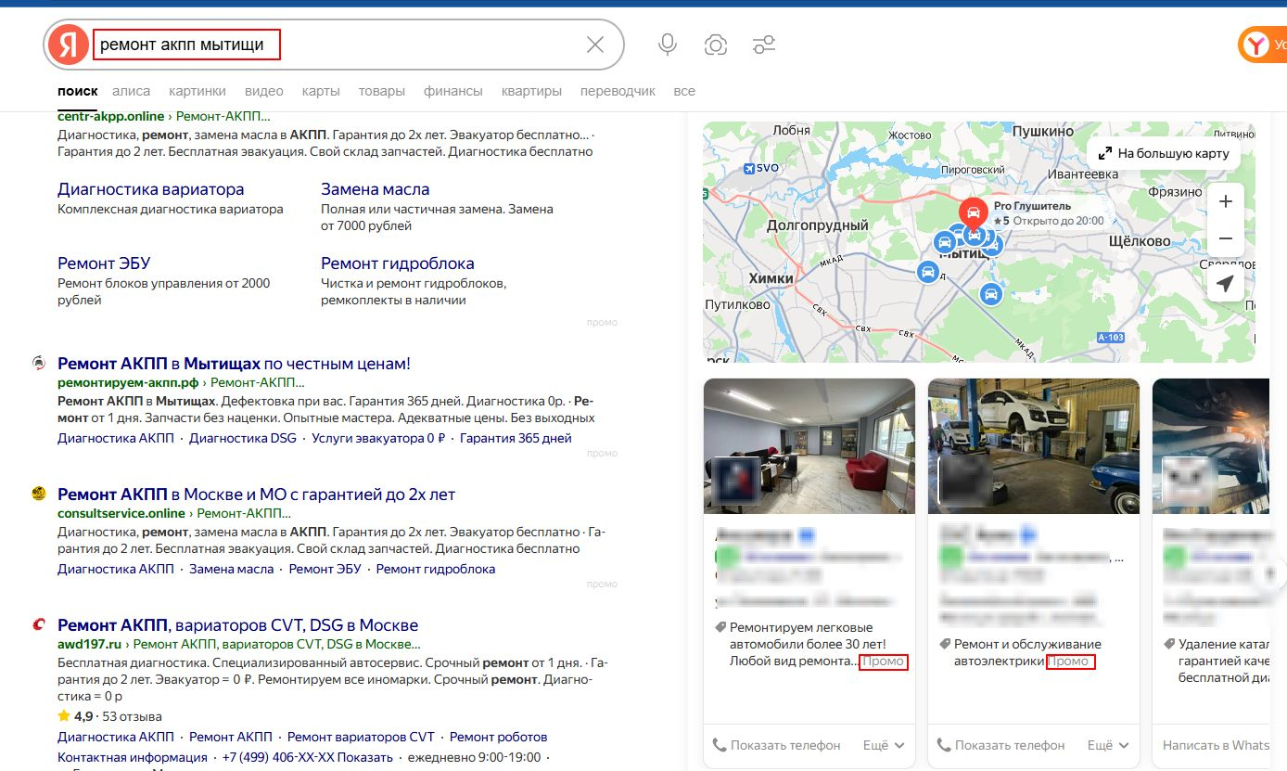Open the awd197.ru green URL

pos(90,644)
